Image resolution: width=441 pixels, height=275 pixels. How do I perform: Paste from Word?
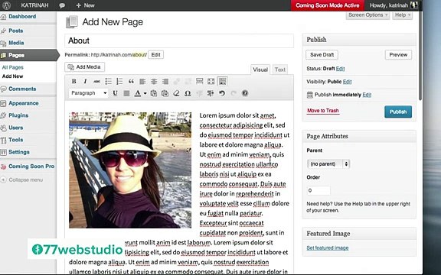pos(165,93)
